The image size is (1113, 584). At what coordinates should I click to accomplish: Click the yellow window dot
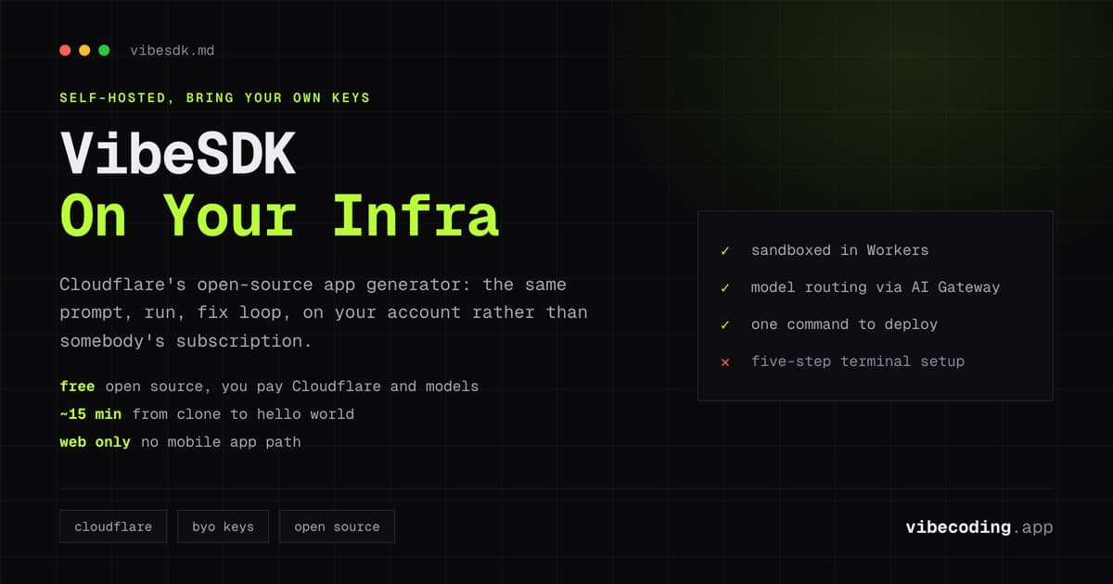point(84,50)
